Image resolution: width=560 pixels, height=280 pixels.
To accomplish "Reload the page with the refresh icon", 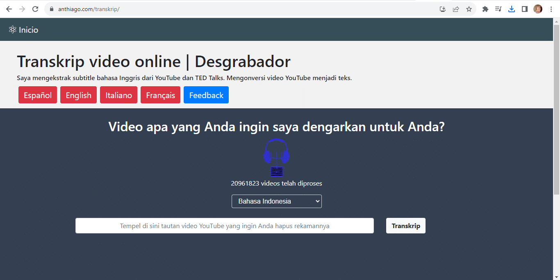I will click(35, 9).
